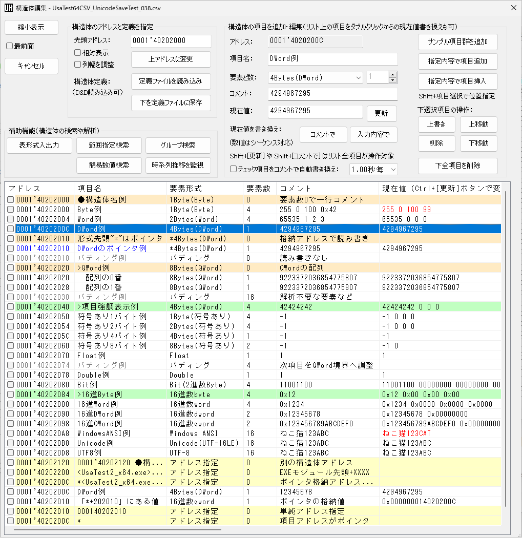
Task: Click the アドレス column header
Action: [40, 189]
